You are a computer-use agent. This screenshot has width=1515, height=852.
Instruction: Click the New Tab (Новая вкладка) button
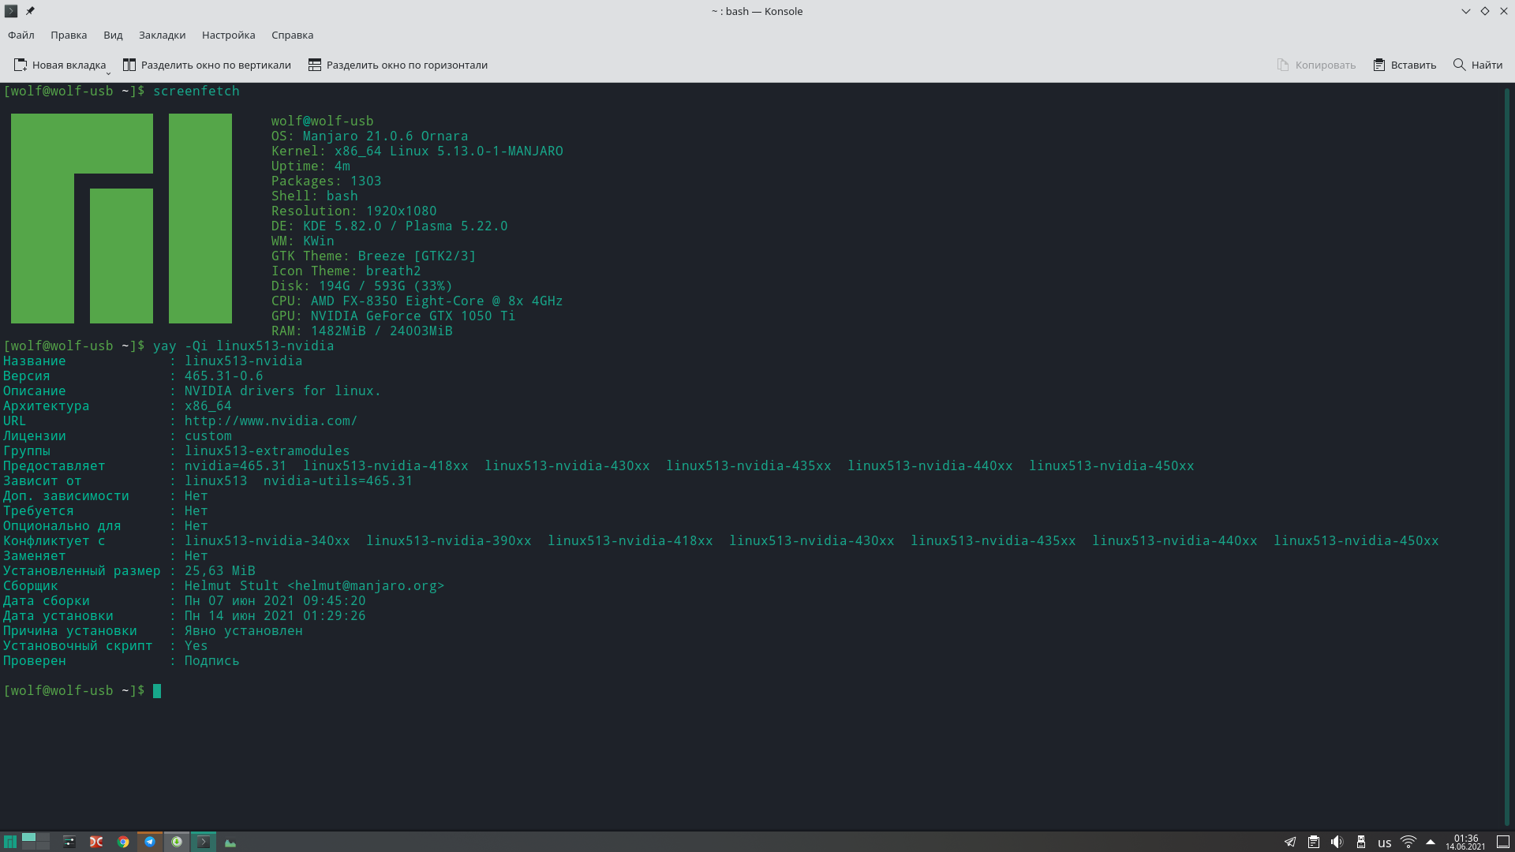click(x=60, y=65)
